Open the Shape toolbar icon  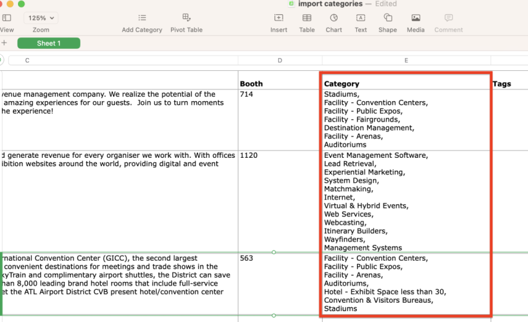point(388,18)
